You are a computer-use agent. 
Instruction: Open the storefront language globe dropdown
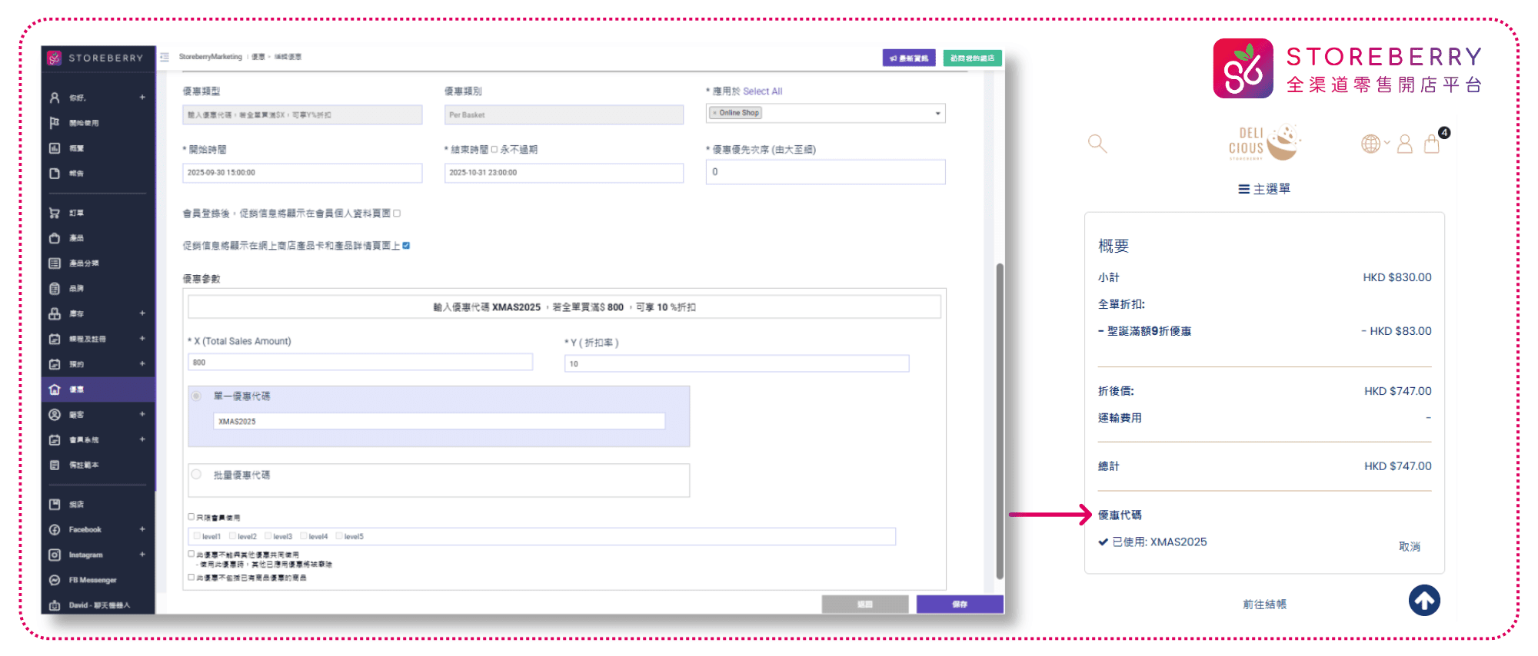point(1375,144)
